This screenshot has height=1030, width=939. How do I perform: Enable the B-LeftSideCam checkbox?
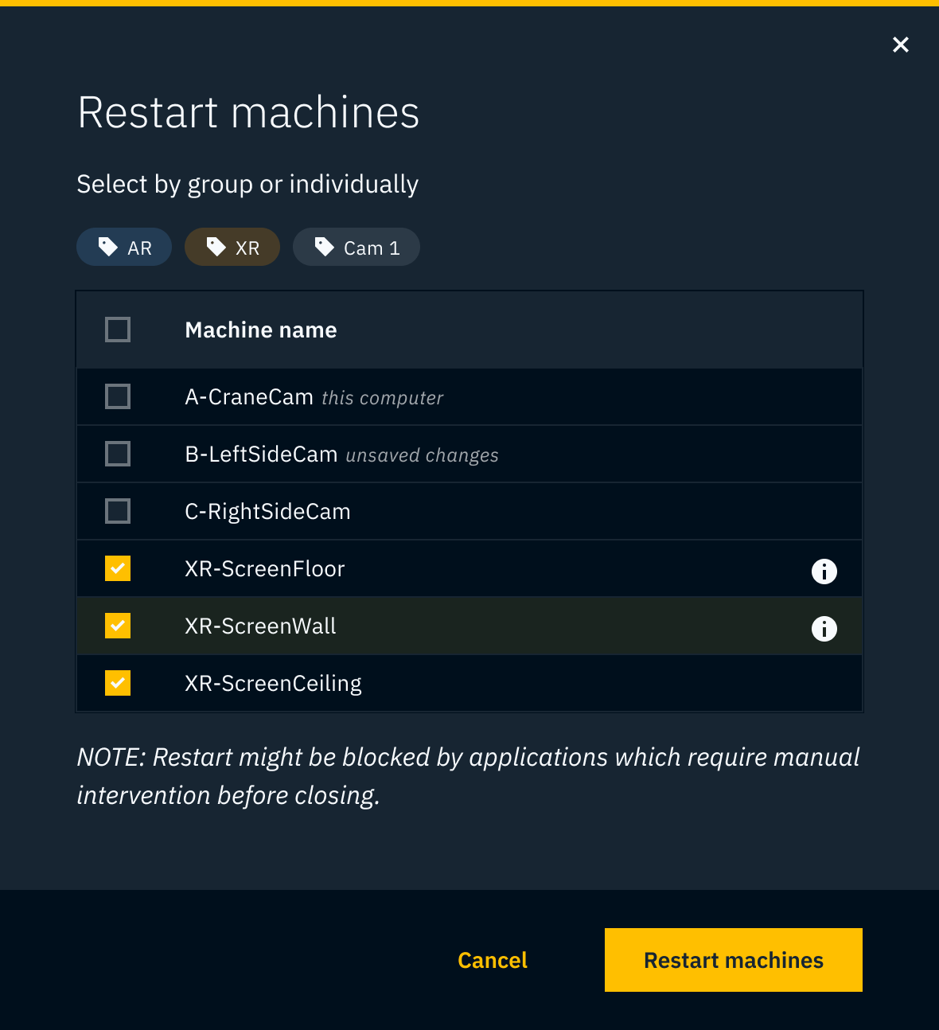(118, 454)
